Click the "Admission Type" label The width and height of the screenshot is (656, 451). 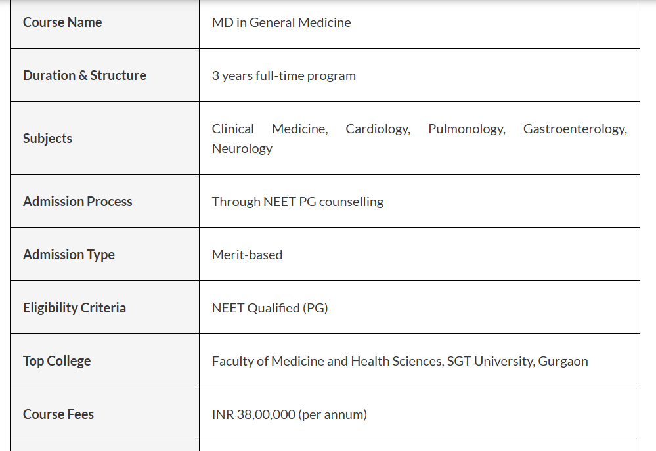click(x=69, y=255)
